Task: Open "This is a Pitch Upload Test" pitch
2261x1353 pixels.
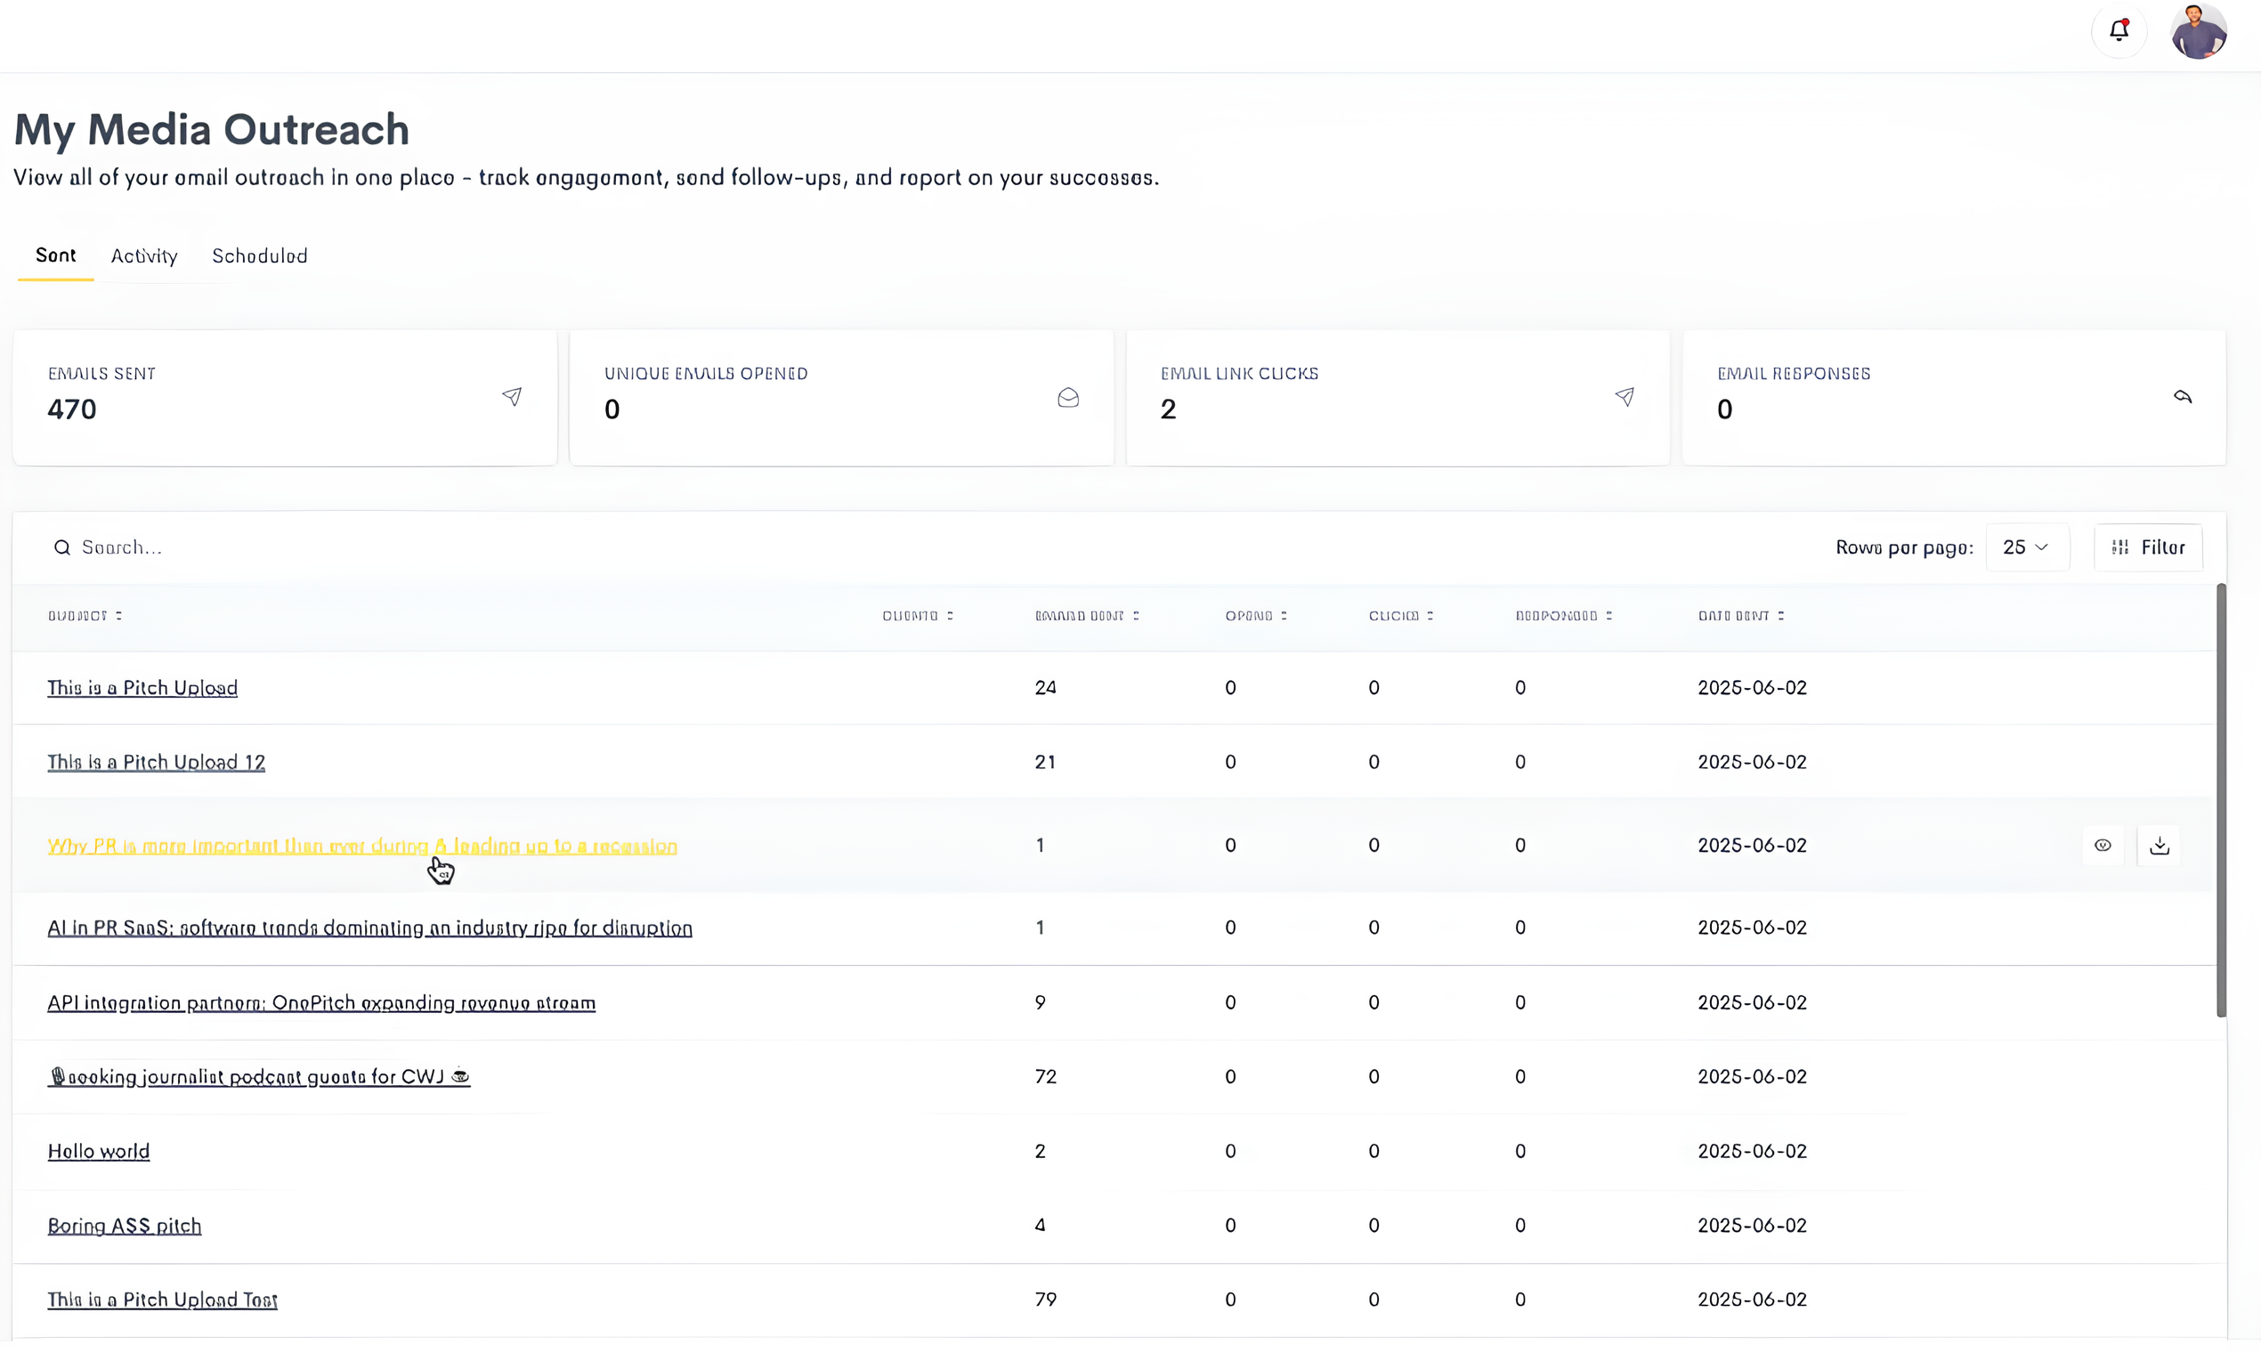Action: [x=162, y=1300]
